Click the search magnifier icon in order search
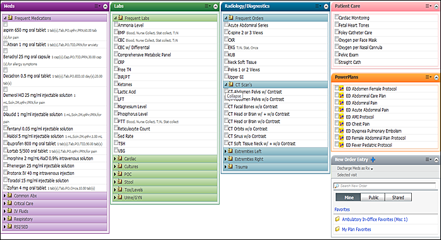441x240 pixels. click(x=337, y=186)
